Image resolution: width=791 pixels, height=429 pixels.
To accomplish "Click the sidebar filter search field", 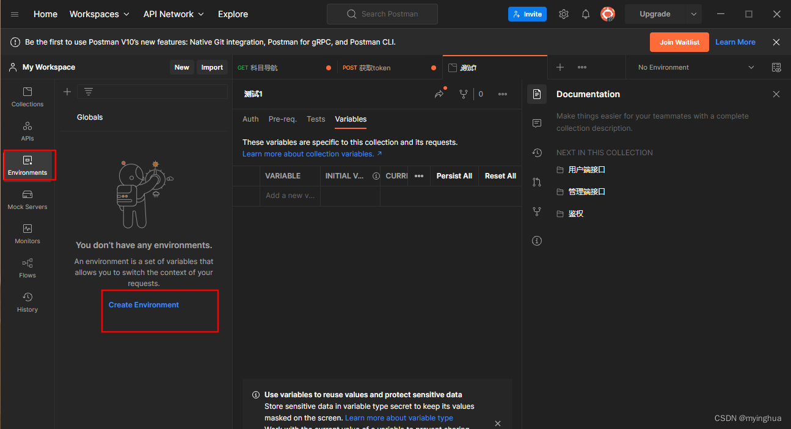I will 152,92.
